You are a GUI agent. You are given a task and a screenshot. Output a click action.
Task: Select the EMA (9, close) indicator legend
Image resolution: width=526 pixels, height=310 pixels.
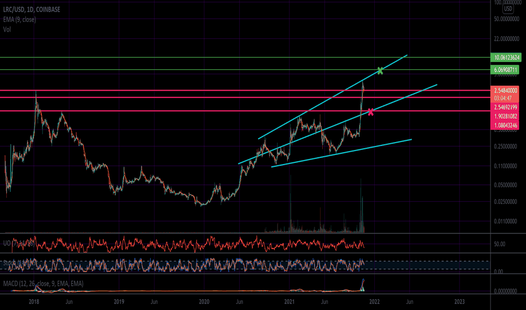click(x=19, y=19)
